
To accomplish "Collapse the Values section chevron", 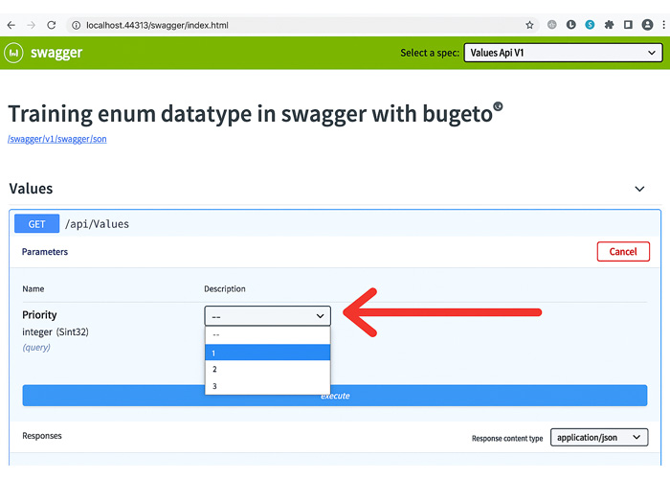I will tap(639, 189).
